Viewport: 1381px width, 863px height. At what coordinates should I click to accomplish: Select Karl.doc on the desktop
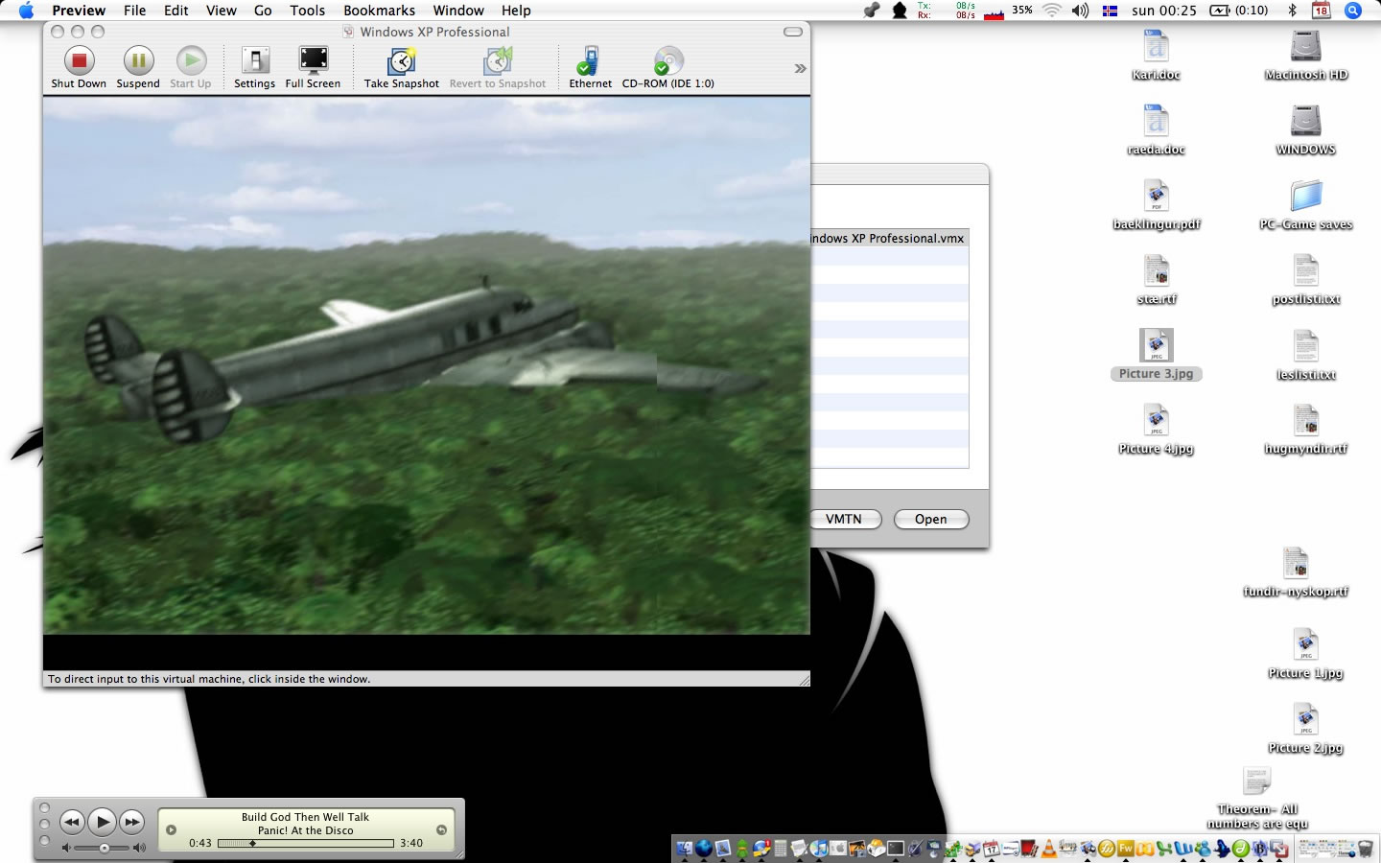1157,56
